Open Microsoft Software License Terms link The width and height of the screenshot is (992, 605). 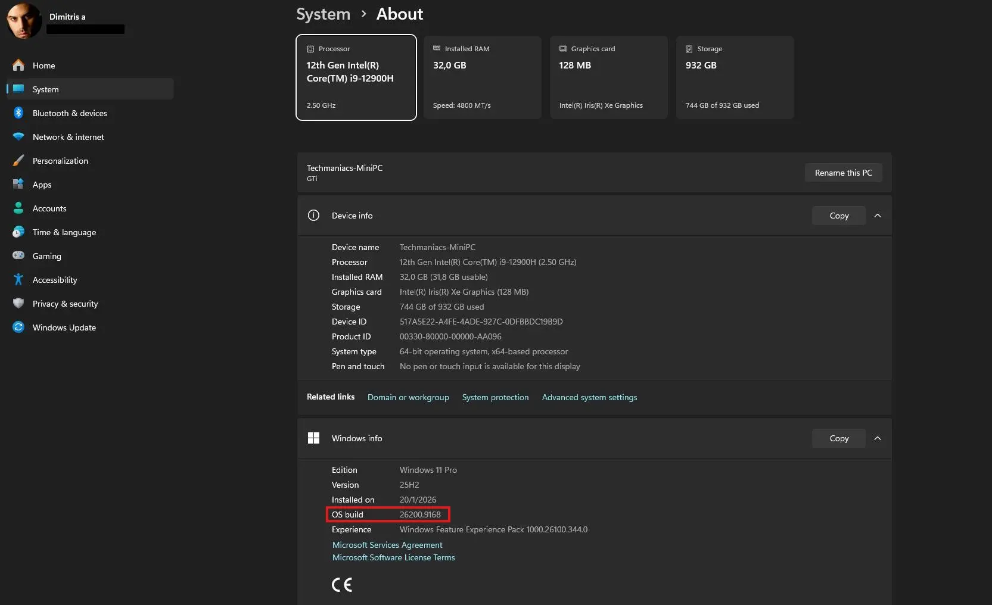coord(393,557)
